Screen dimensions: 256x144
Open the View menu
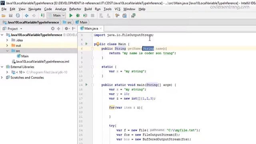click(x=22, y=9)
